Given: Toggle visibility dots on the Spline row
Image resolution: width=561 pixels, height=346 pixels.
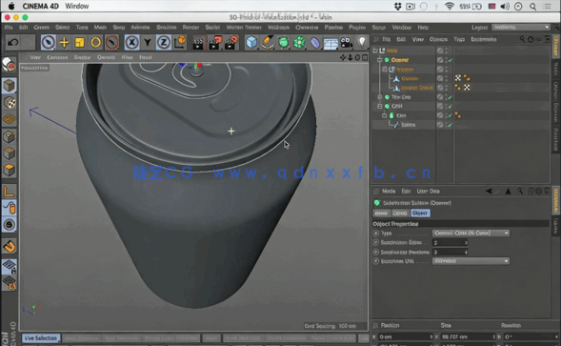Looking at the screenshot, I should (x=446, y=125).
